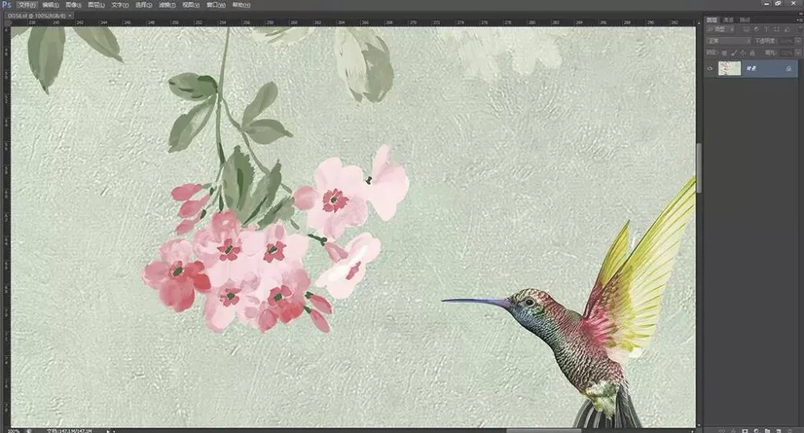
Task: Switch to the 路径 (Paths) panel tab
Action: coord(745,20)
